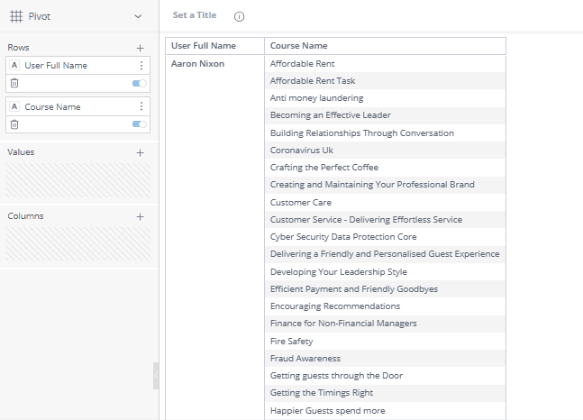Delete the User Full Name row field
583x420 pixels.
[14, 83]
